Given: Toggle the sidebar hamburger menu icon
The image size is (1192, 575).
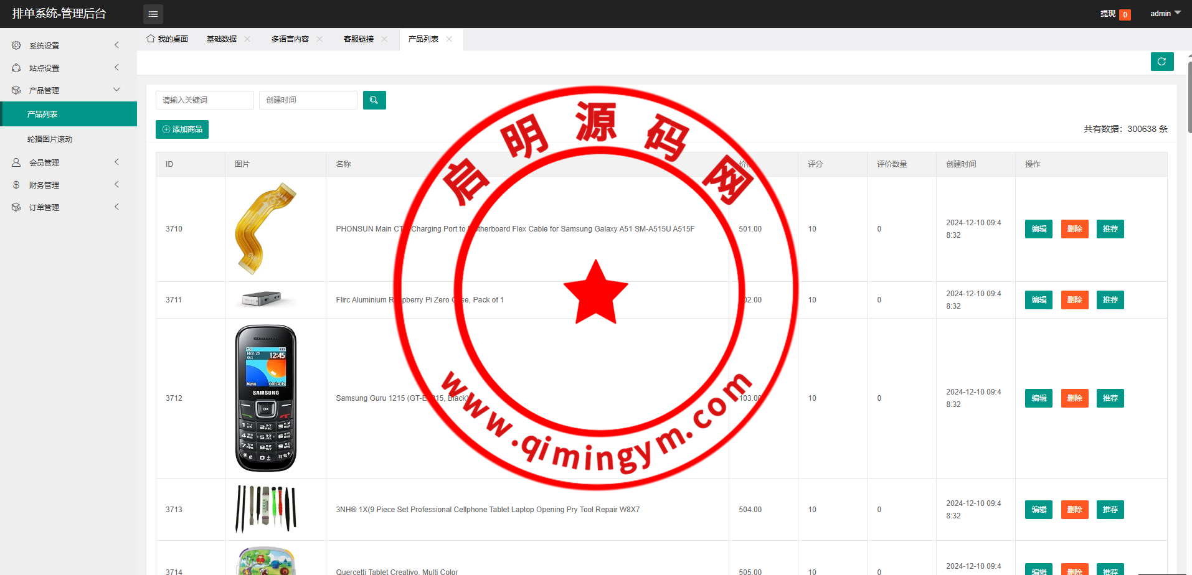Looking at the screenshot, I should 153,14.
